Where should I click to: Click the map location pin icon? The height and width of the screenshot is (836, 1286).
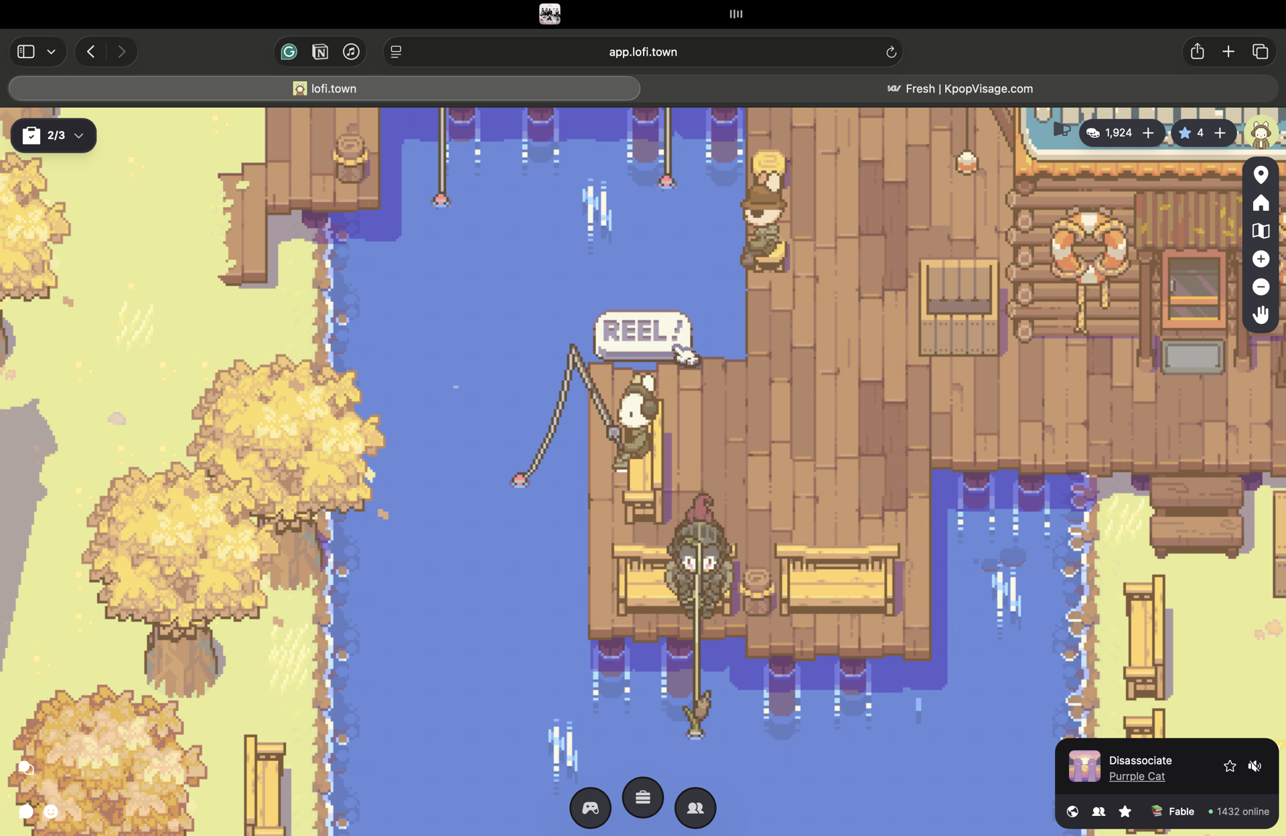pos(1261,175)
